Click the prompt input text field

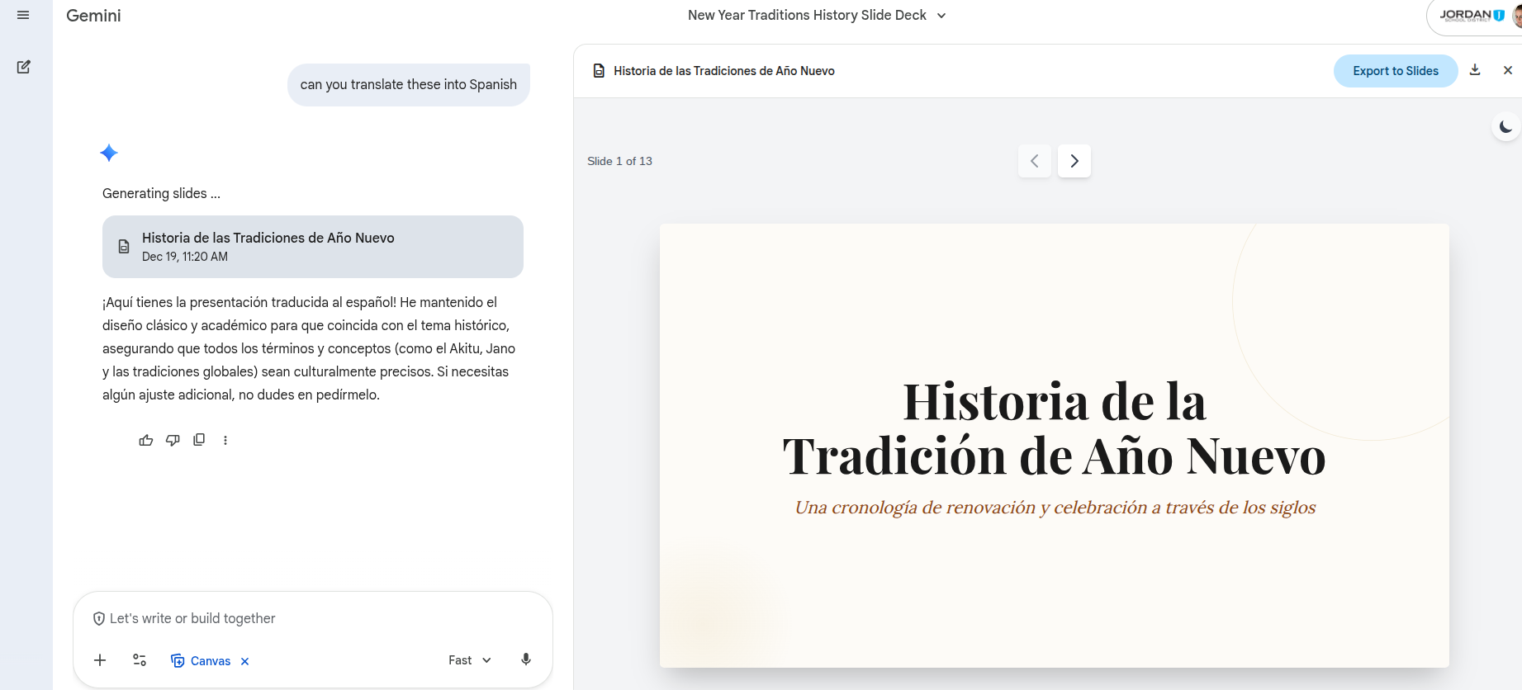[x=314, y=618]
